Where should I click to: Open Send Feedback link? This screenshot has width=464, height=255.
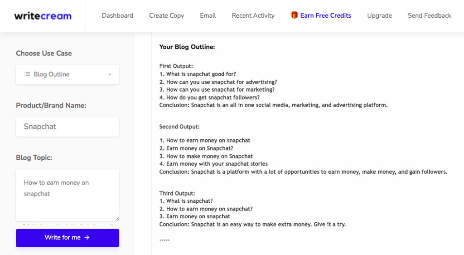pyautogui.click(x=430, y=15)
